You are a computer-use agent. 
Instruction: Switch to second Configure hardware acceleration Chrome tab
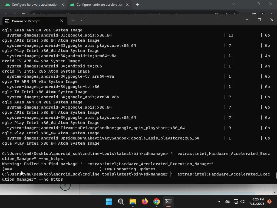click(100, 5)
